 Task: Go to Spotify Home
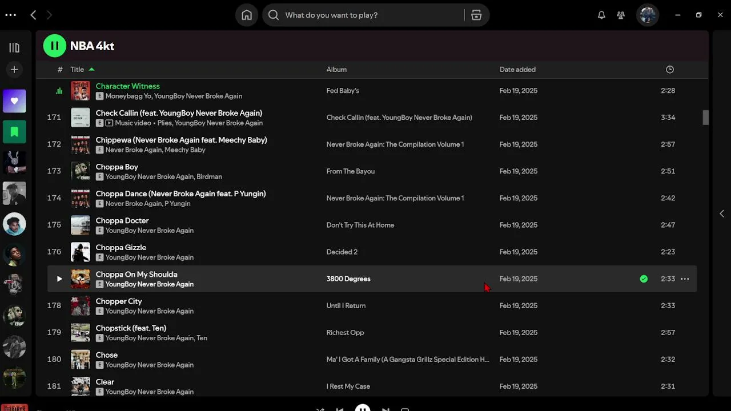pos(247,15)
